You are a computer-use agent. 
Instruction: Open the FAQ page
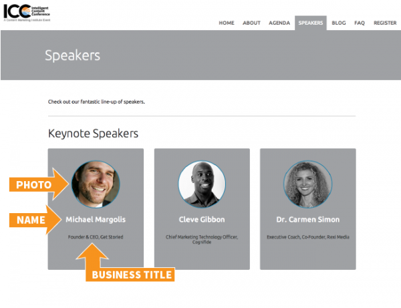coord(360,23)
